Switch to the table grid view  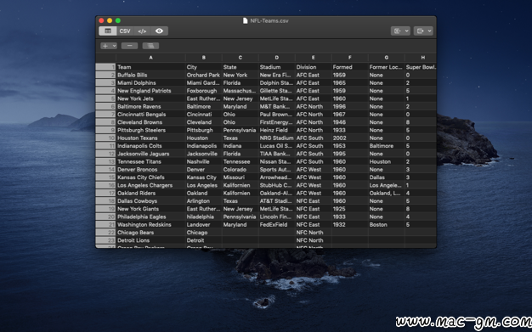click(108, 31)
